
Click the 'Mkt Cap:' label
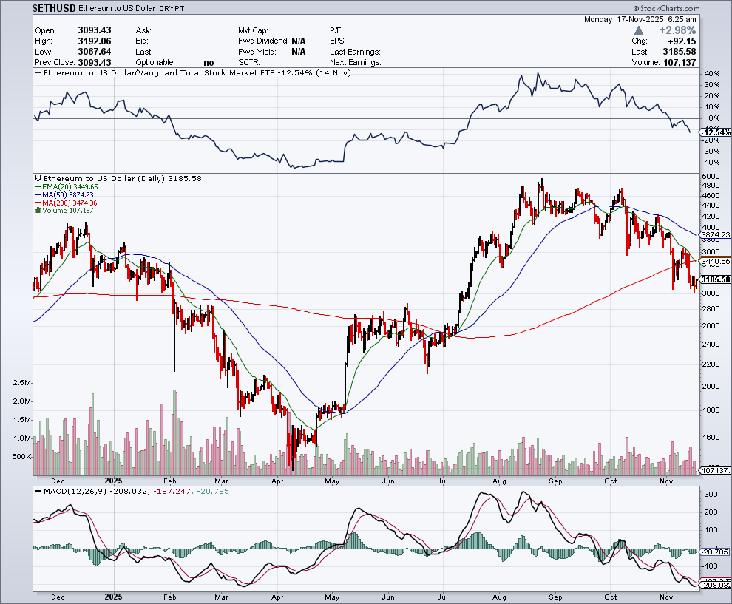click(253, 30)
